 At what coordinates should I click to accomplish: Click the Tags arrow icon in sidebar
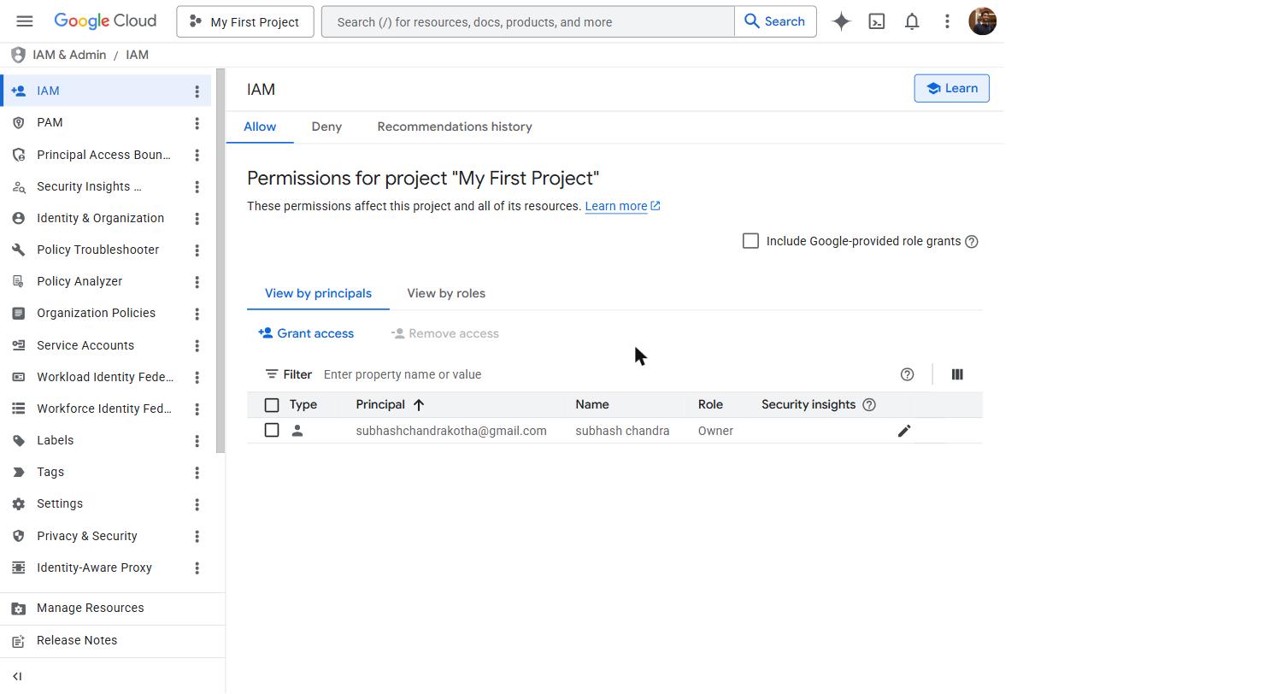tap(19, 472)
